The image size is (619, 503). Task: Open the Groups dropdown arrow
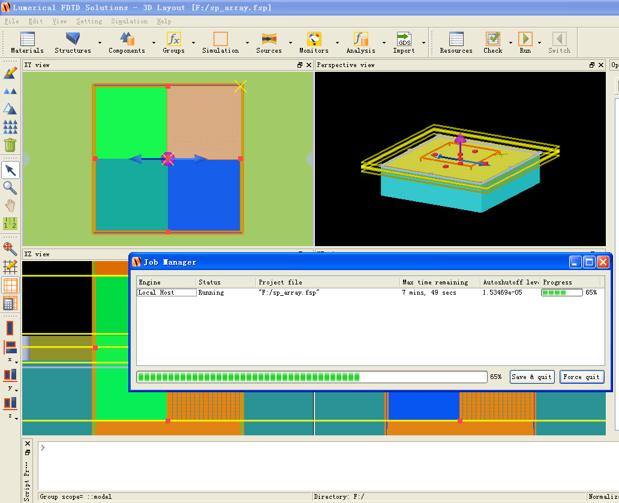point(193,43)
